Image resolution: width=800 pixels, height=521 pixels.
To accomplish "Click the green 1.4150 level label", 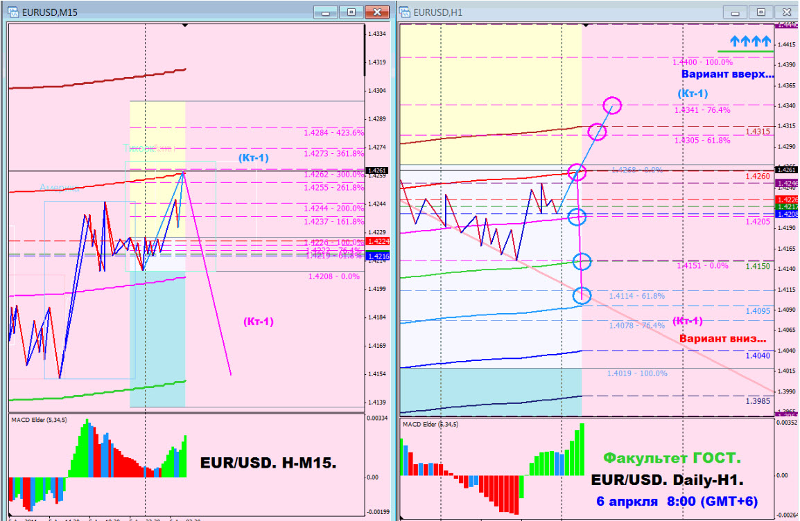I will (758, 266).
